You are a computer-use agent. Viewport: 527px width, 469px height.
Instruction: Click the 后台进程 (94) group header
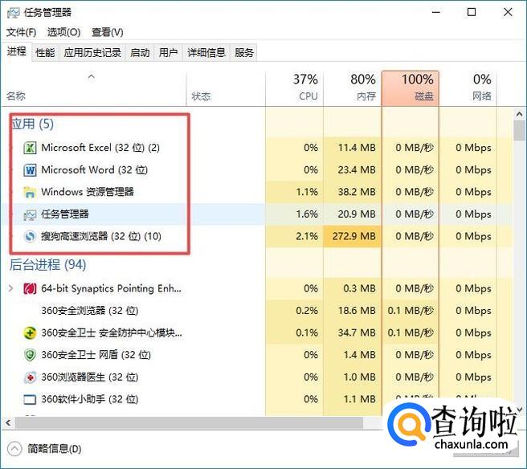[47, 265]
